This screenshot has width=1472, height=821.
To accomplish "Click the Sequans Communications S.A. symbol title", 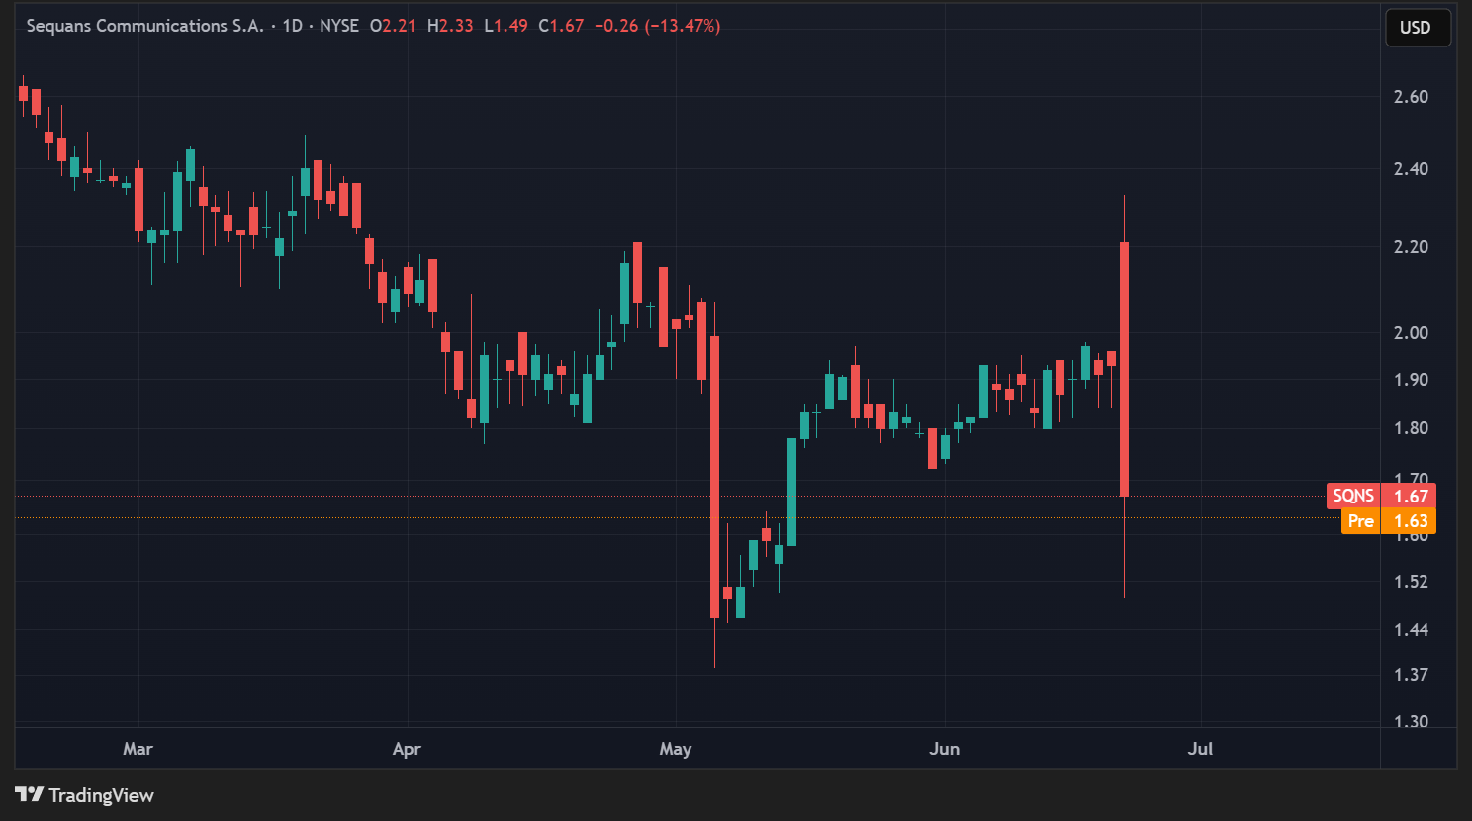I will [144, 26].
